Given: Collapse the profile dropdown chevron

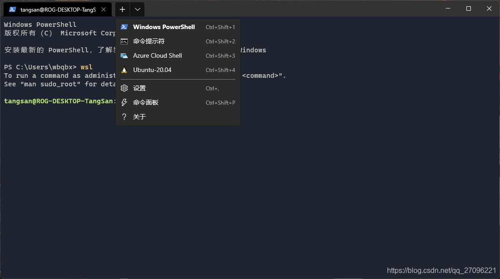Looking at the screenshot, I should pyautogui.click(x=137, y=9).
